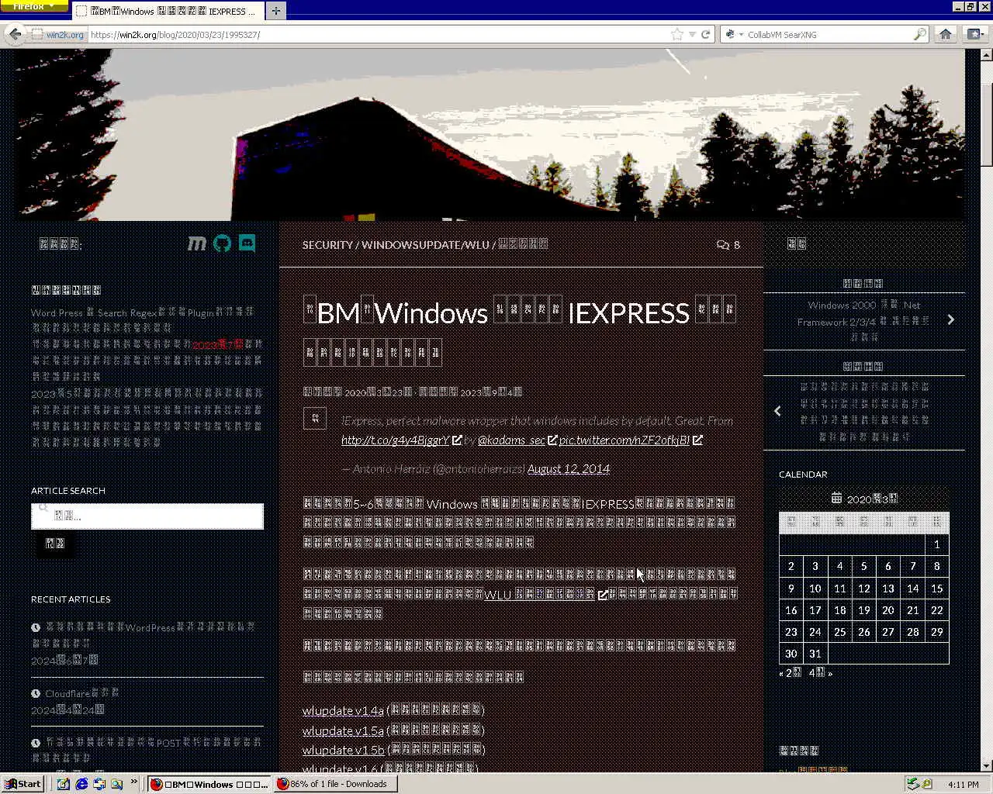
Task: Open the Discord icon in sidebar header
Action: (247, 243)
